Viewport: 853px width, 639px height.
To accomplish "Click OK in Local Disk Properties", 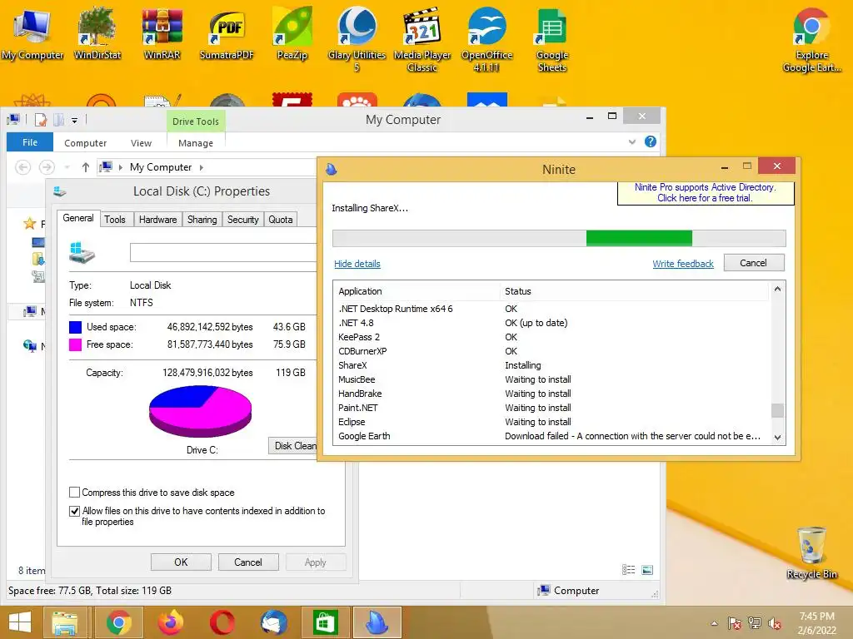I will tap(181, 562).
